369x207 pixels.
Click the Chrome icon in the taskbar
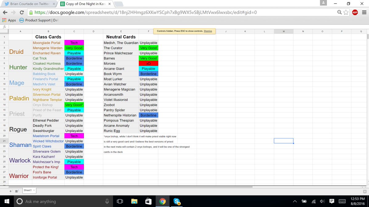(163, 201)
